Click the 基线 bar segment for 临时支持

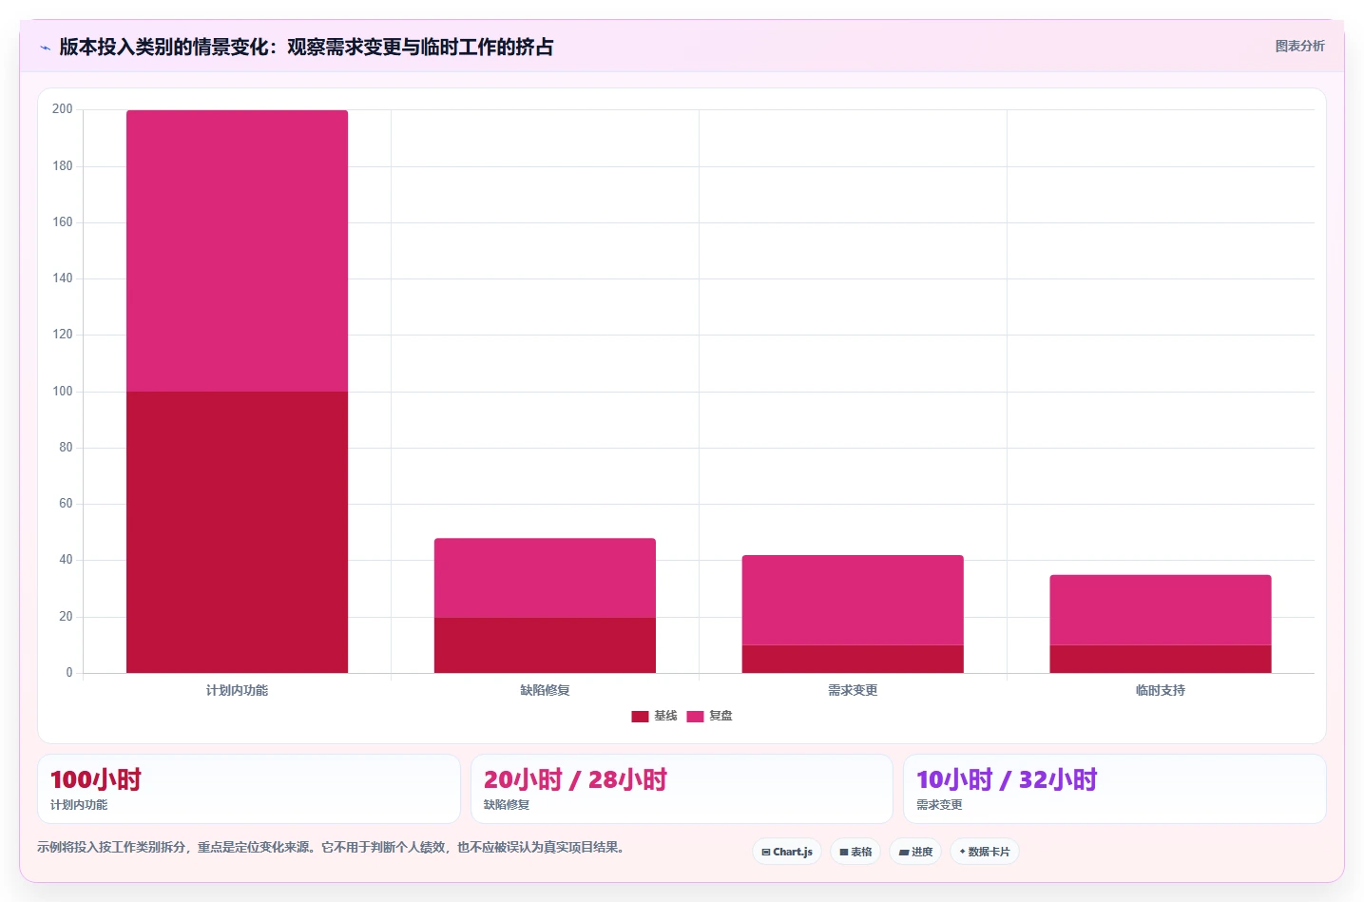[x=1161, y=659]
